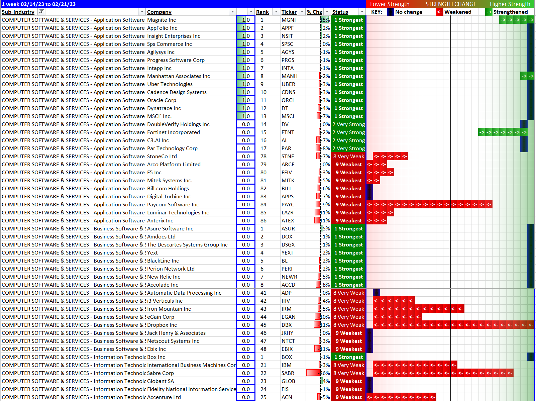Click the "2 Very Strong" status for C3.AI Inc

pos(348,140)
